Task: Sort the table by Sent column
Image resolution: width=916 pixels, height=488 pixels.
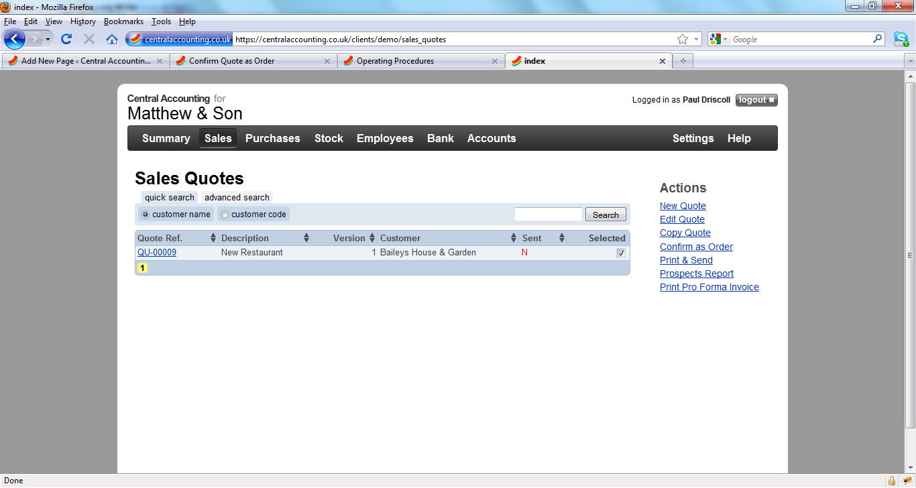Action: pos(562,238)
